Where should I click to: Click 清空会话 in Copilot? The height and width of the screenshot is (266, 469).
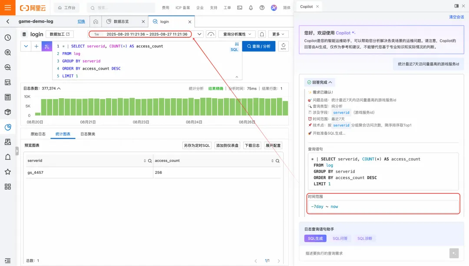pos(456,17)
